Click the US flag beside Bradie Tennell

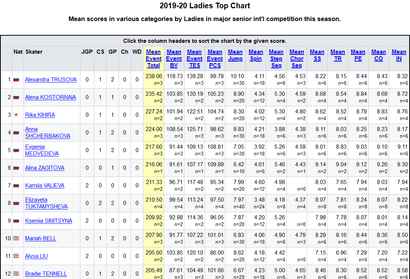(x=16, y=274)
